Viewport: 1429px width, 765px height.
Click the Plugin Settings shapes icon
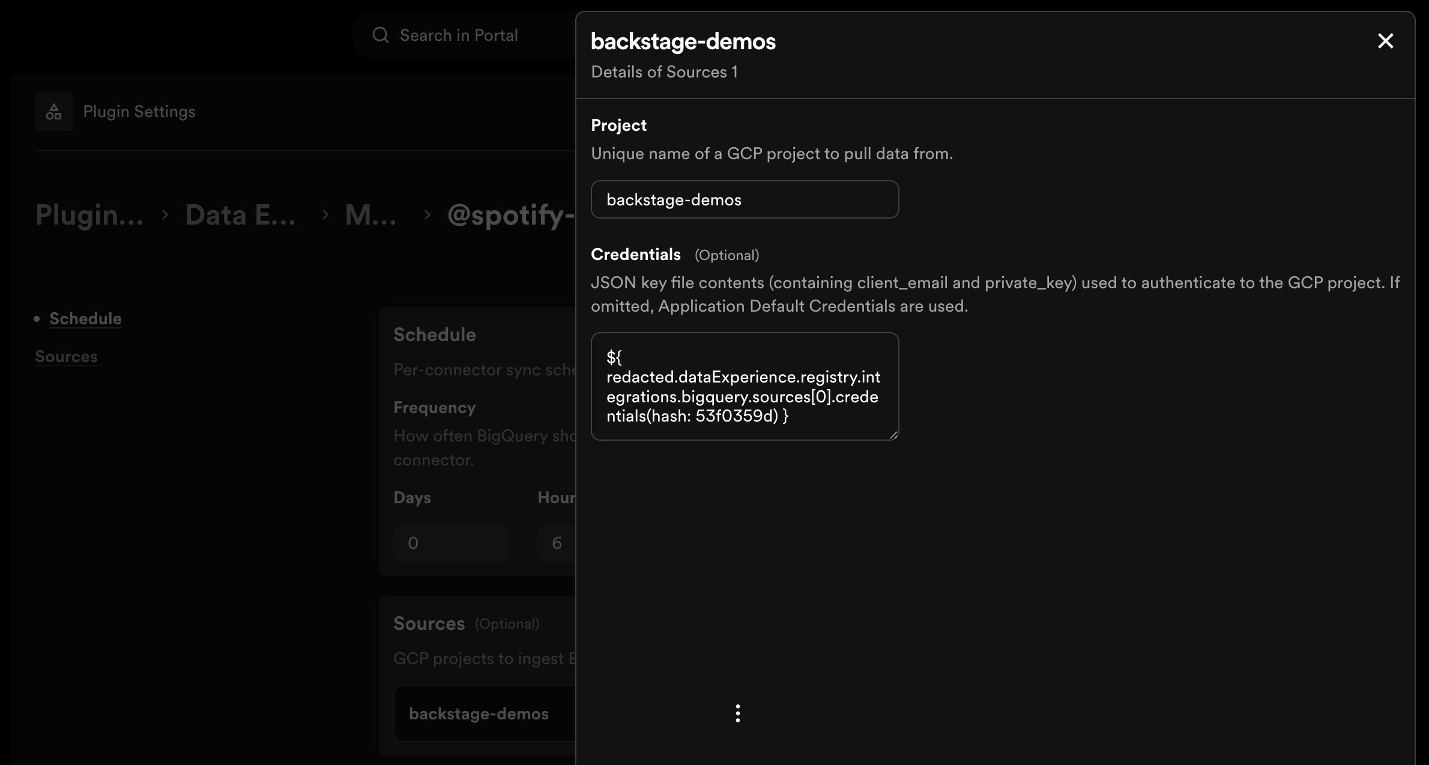pyautogui.click(x=54, y=112)
